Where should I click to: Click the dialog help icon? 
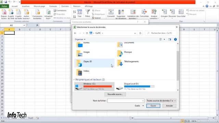tap(176, 40)
